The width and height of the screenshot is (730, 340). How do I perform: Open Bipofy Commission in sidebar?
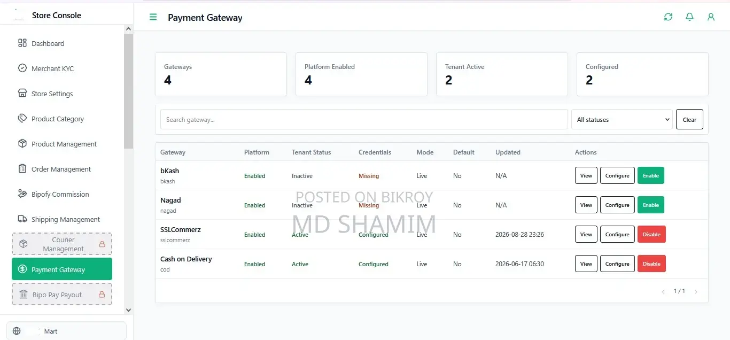(x=62, y=194)
